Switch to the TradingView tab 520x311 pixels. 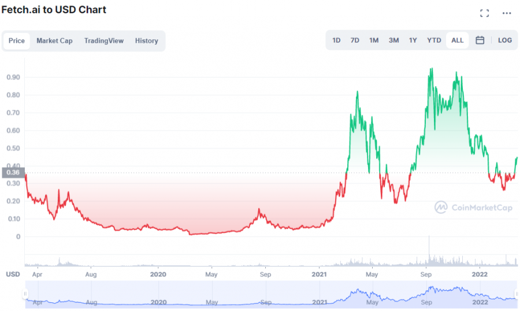[x=104, y=41]
